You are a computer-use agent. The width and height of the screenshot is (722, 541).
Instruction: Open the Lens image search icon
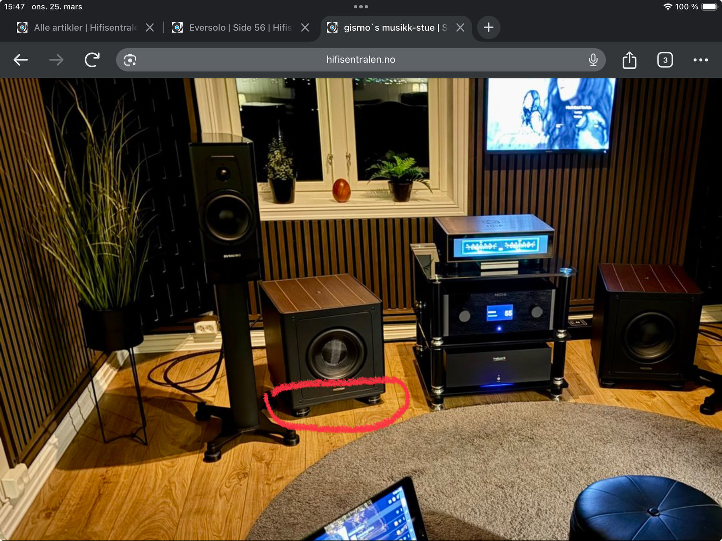pyautogui.click(x=130, y=60)
